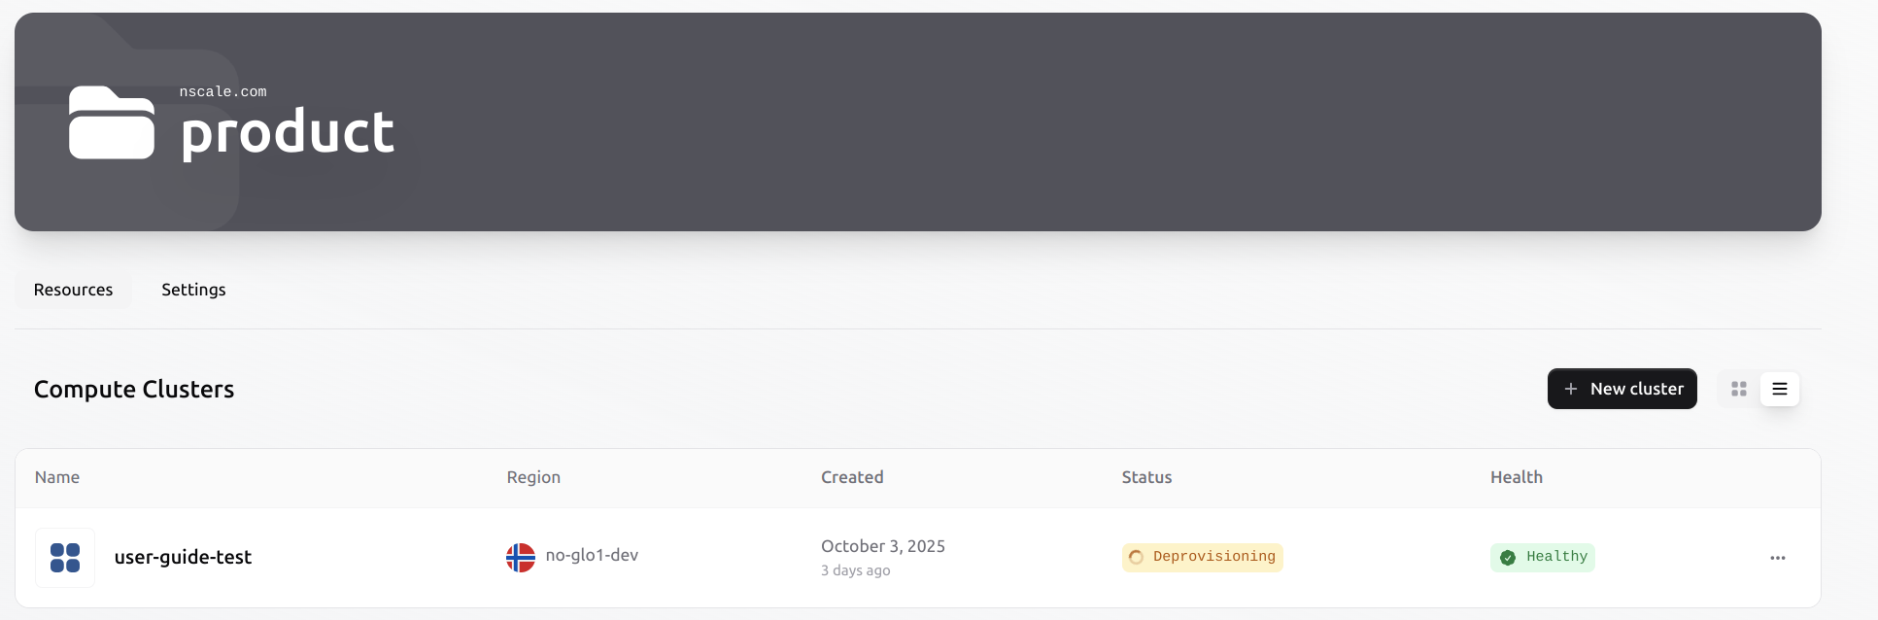Screen dimensions: 1878x620
Task: Click the folder icon in the product banner
Action: 111,121
